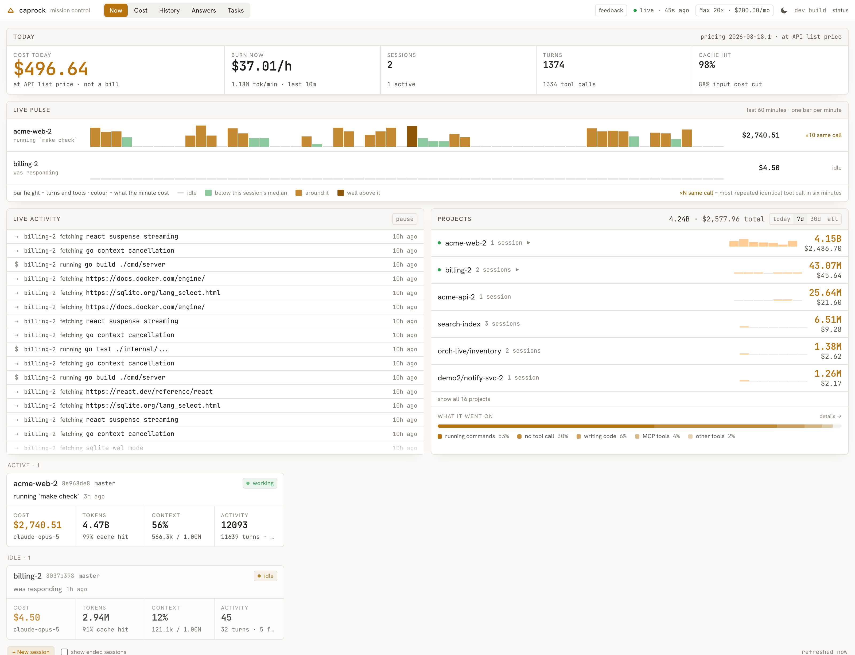Click the $496.64 cost today value

51,69
